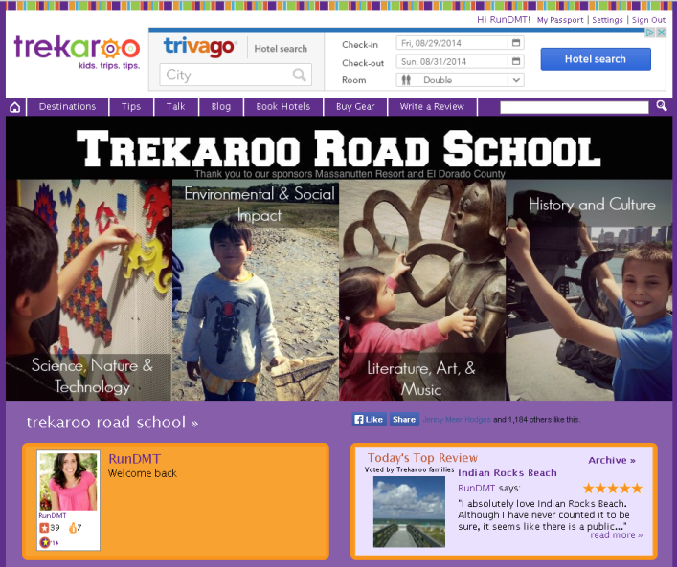Click the home icon in navigation bar
The width and height of the screenshot is (677, 567).
point(15,107)
